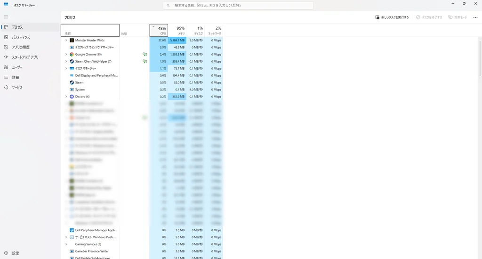Click the 効率モード button
The width and height of the screenshot is (482, 259).
point(458,17)
